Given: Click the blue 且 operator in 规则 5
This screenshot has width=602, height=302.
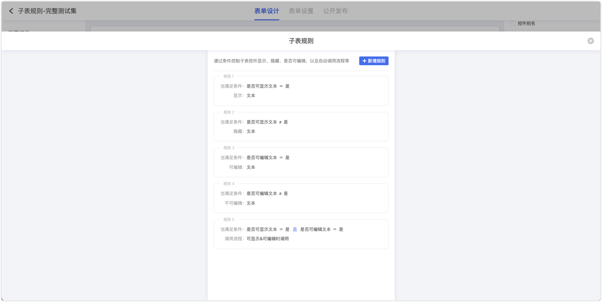Looking at the screenshot, I should [295, 229].
